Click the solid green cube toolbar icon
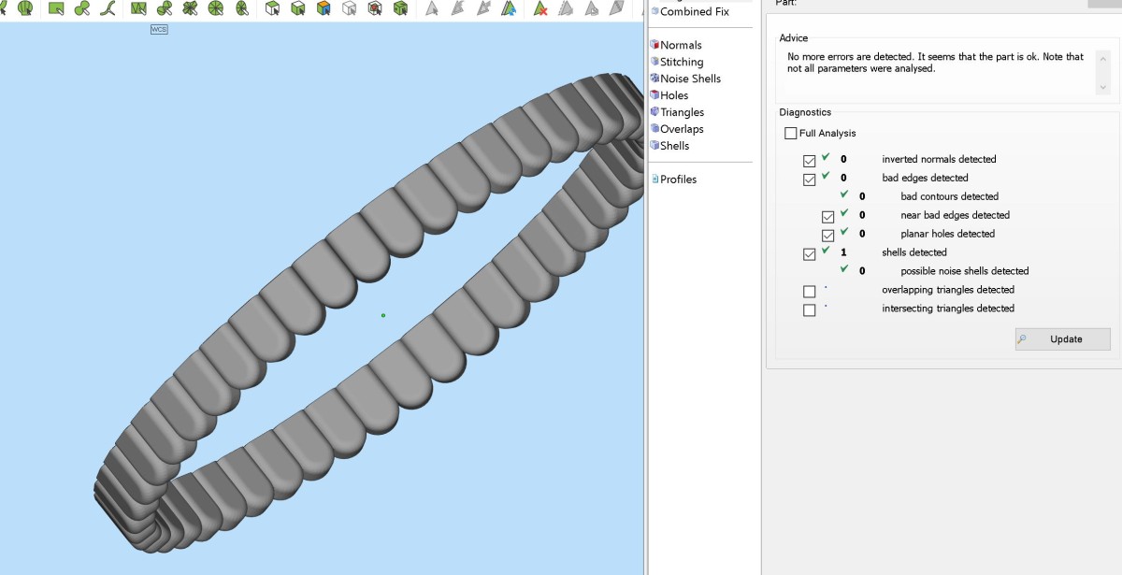The width and height of the screenshot is (1122, 575). pos(400,8)
